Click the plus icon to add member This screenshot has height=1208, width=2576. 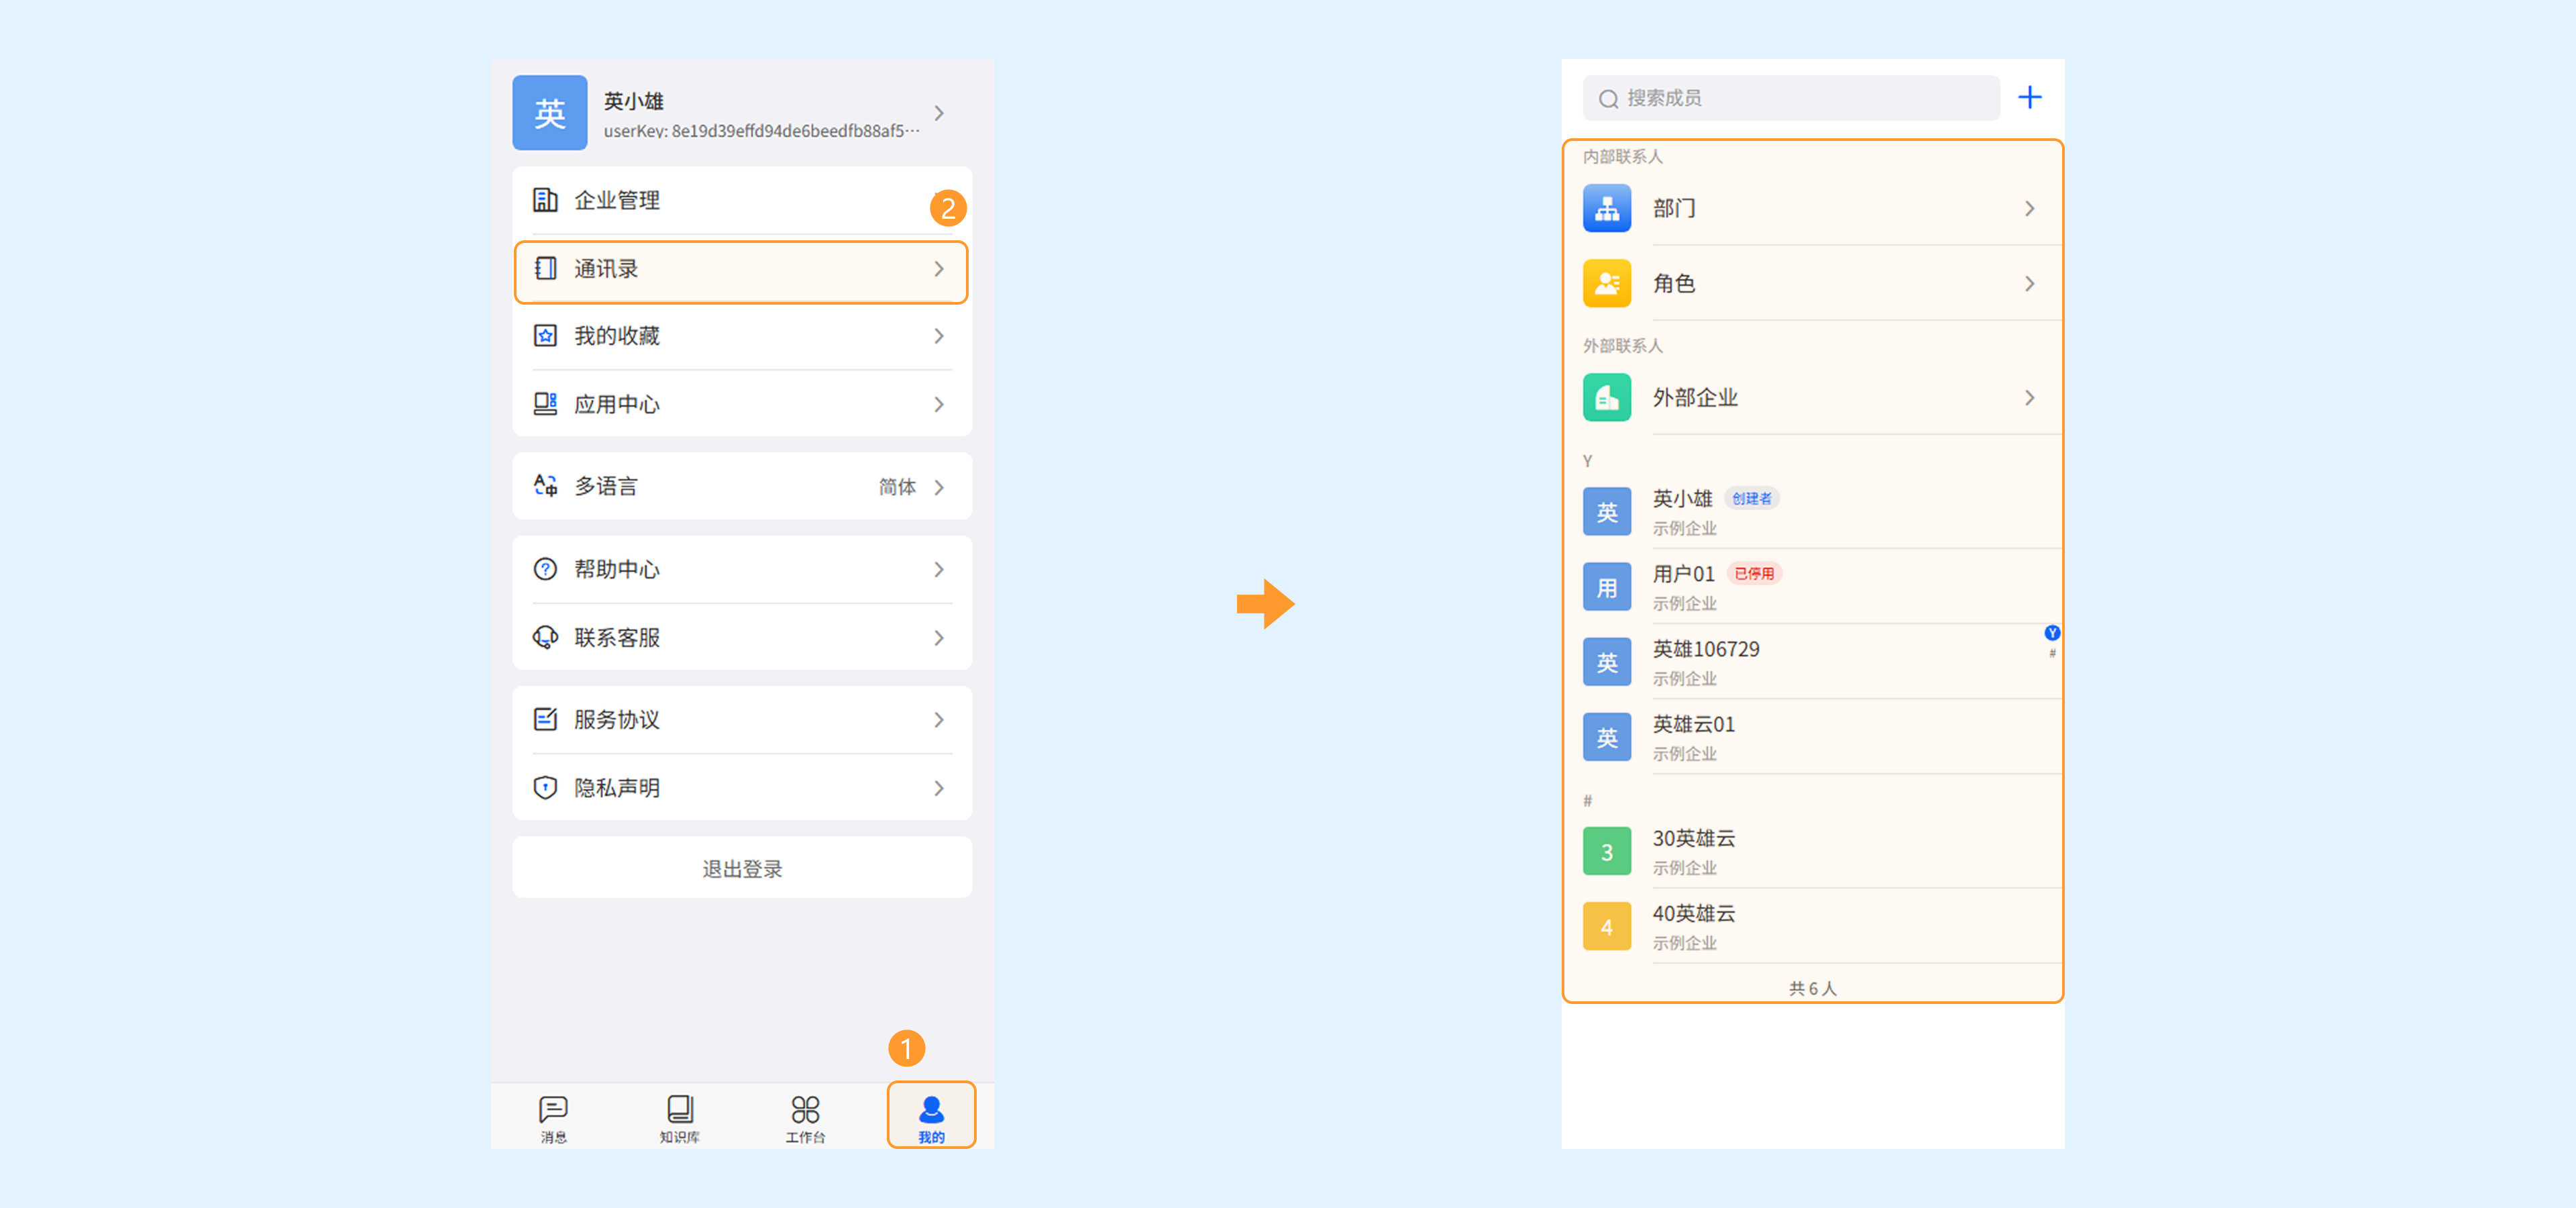2029,98
